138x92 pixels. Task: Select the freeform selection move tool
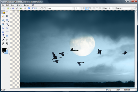click(7, 16)
